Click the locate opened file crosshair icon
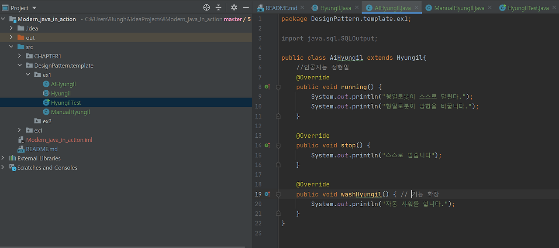Screen dimensions: 559x248 click(x=207, y=7)
